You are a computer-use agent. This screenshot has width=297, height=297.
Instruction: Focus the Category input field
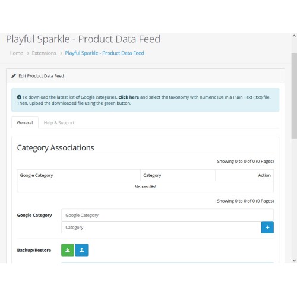click(x=162, y=228)
